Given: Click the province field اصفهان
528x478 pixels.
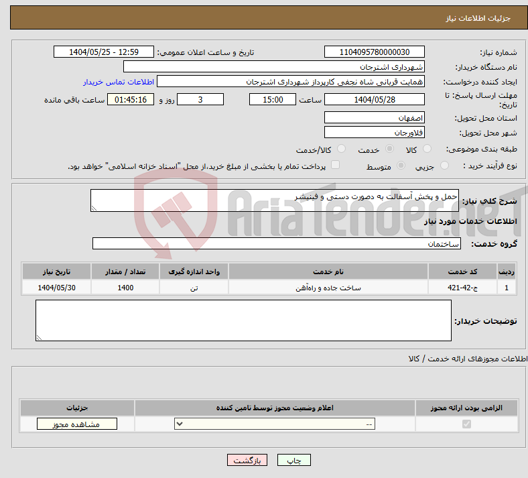Looking at the screenshot, I should tap(375, 117).
